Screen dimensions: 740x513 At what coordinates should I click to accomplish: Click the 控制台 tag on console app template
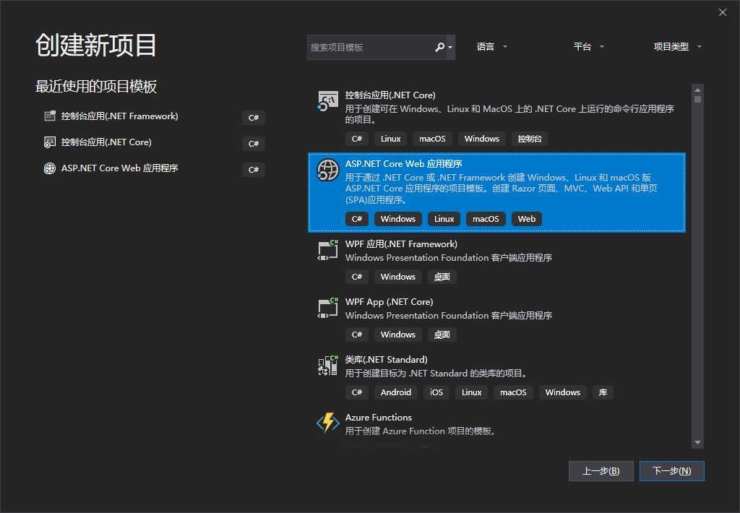(530, 139)
